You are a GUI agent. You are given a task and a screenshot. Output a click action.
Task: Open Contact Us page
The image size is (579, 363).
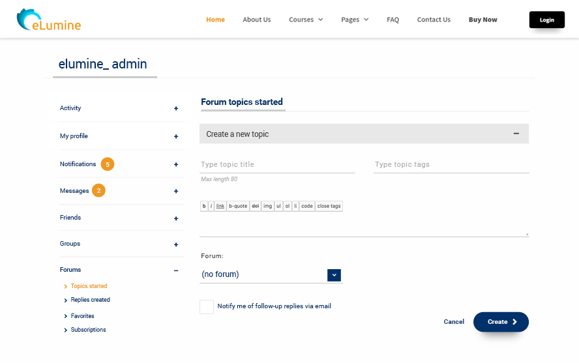click(434, 20)
